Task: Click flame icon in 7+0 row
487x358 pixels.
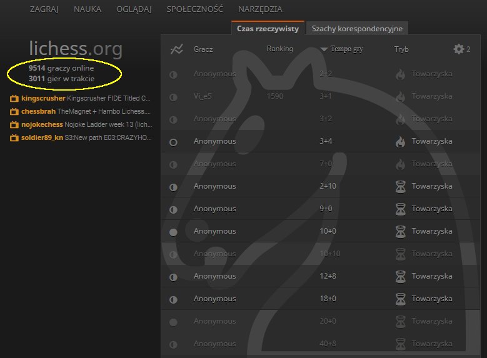Action: 400,164
